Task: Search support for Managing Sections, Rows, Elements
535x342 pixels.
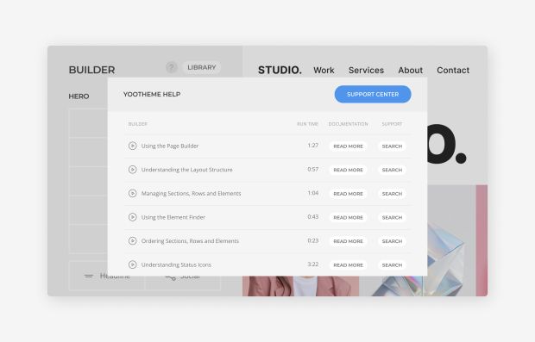Action: 392,194
